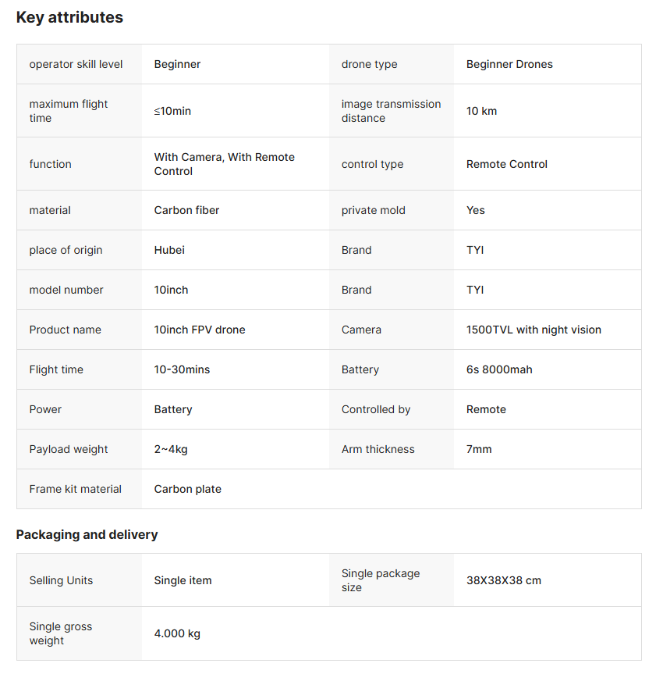Screen dimensions: 663x674
Task: Click the Hubei place of origin value
Action: click(169, 250)
